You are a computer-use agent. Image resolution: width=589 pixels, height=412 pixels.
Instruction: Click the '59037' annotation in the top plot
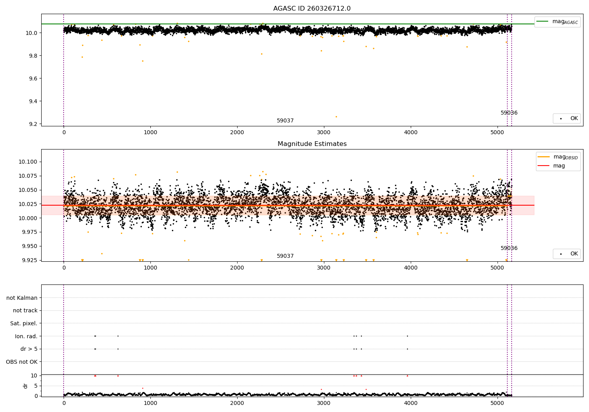click(x=285, y=121)
